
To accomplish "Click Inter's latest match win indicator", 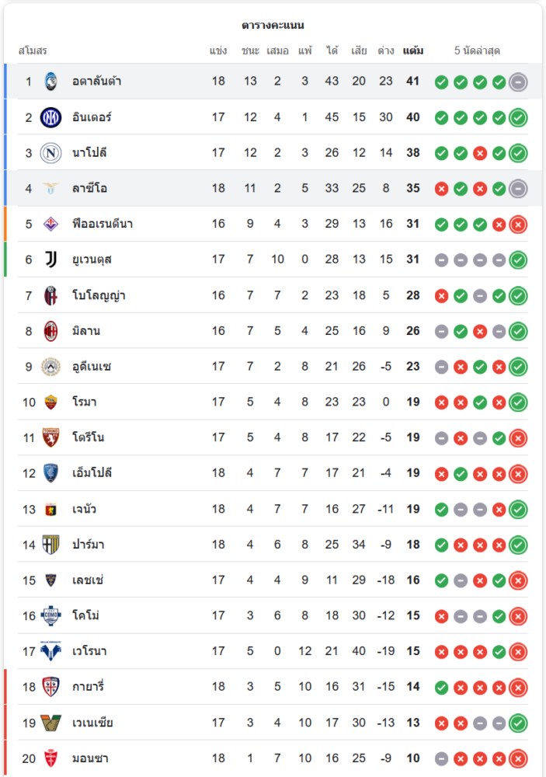I will click(518, 117).
